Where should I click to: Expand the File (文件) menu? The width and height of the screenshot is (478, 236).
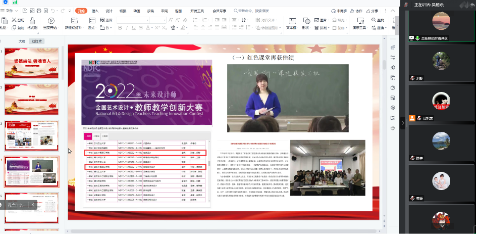click(x=10, y=10)
